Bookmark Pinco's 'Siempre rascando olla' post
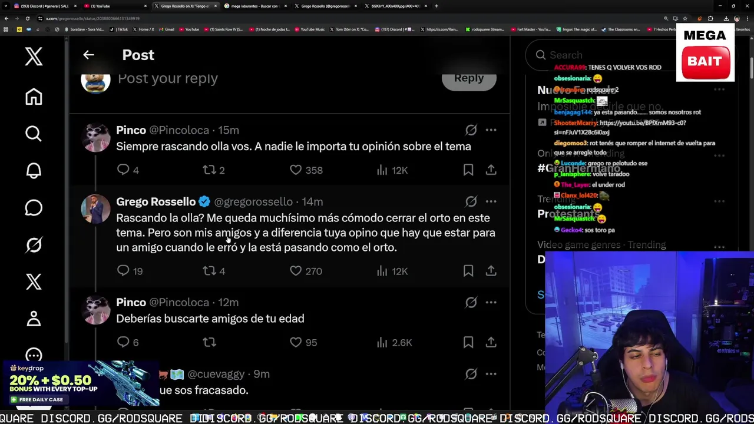 (x=468, y=170)
